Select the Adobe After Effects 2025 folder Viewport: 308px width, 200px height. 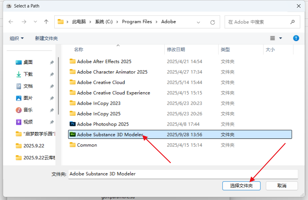click(x=180, y=61)
